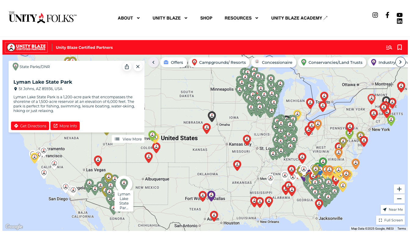Viewport: 410px width, 233px height.
Task: Click the Unity Blaze Certified Partners badge
Action: coord(26,47)
